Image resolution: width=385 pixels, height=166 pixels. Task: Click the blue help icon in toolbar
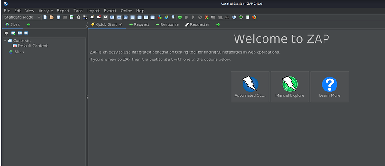[x=234, y=17]
